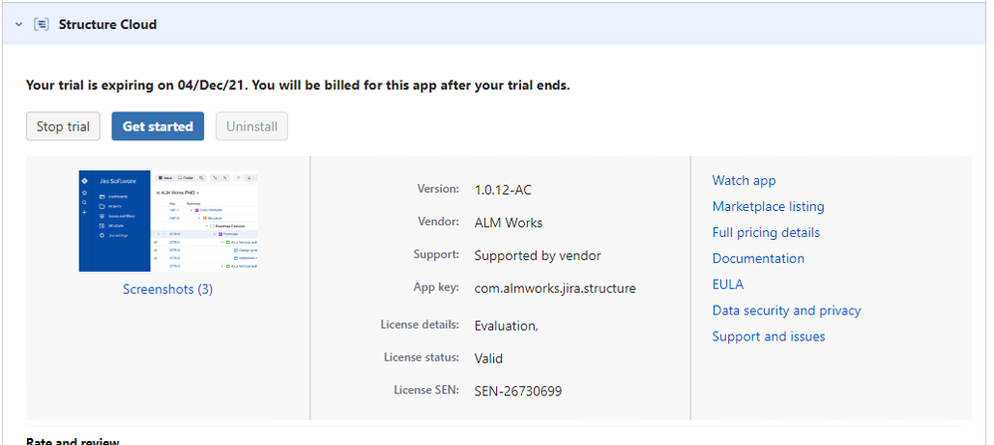Click the License details label
This screenshot has width=994, height=445.
pos(419,325)
